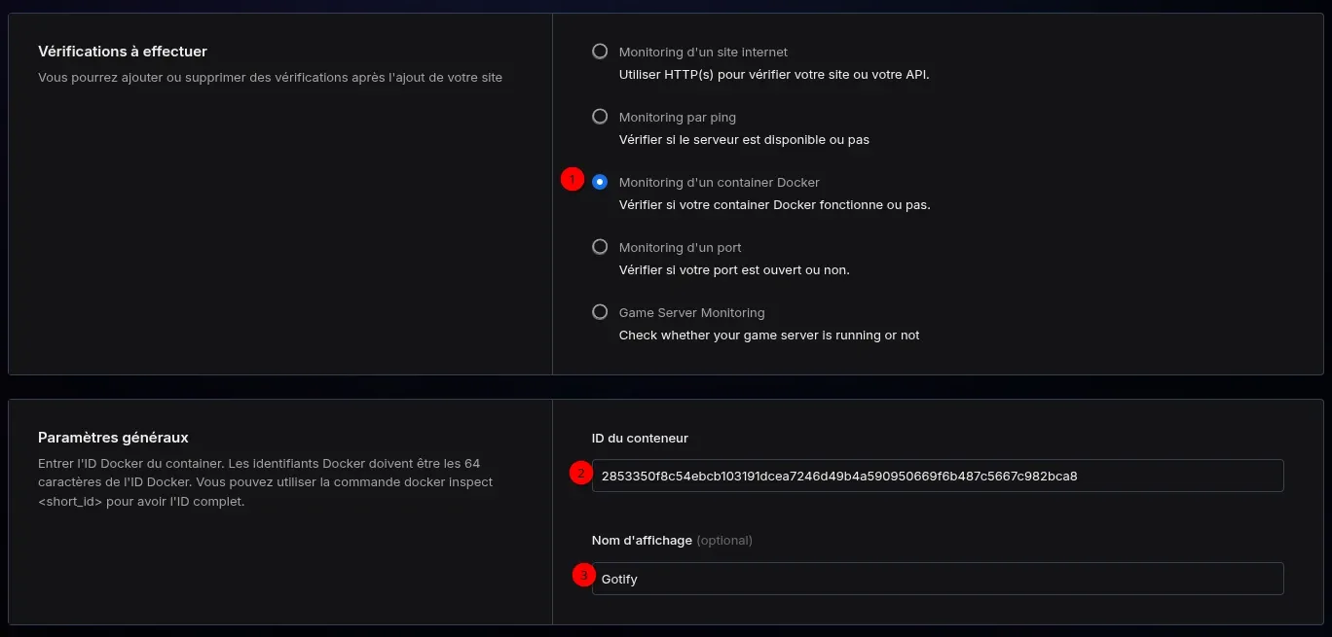Click the "ID du conteneur" field label
Screen dimensions: 1332x637
coord(640,438)
